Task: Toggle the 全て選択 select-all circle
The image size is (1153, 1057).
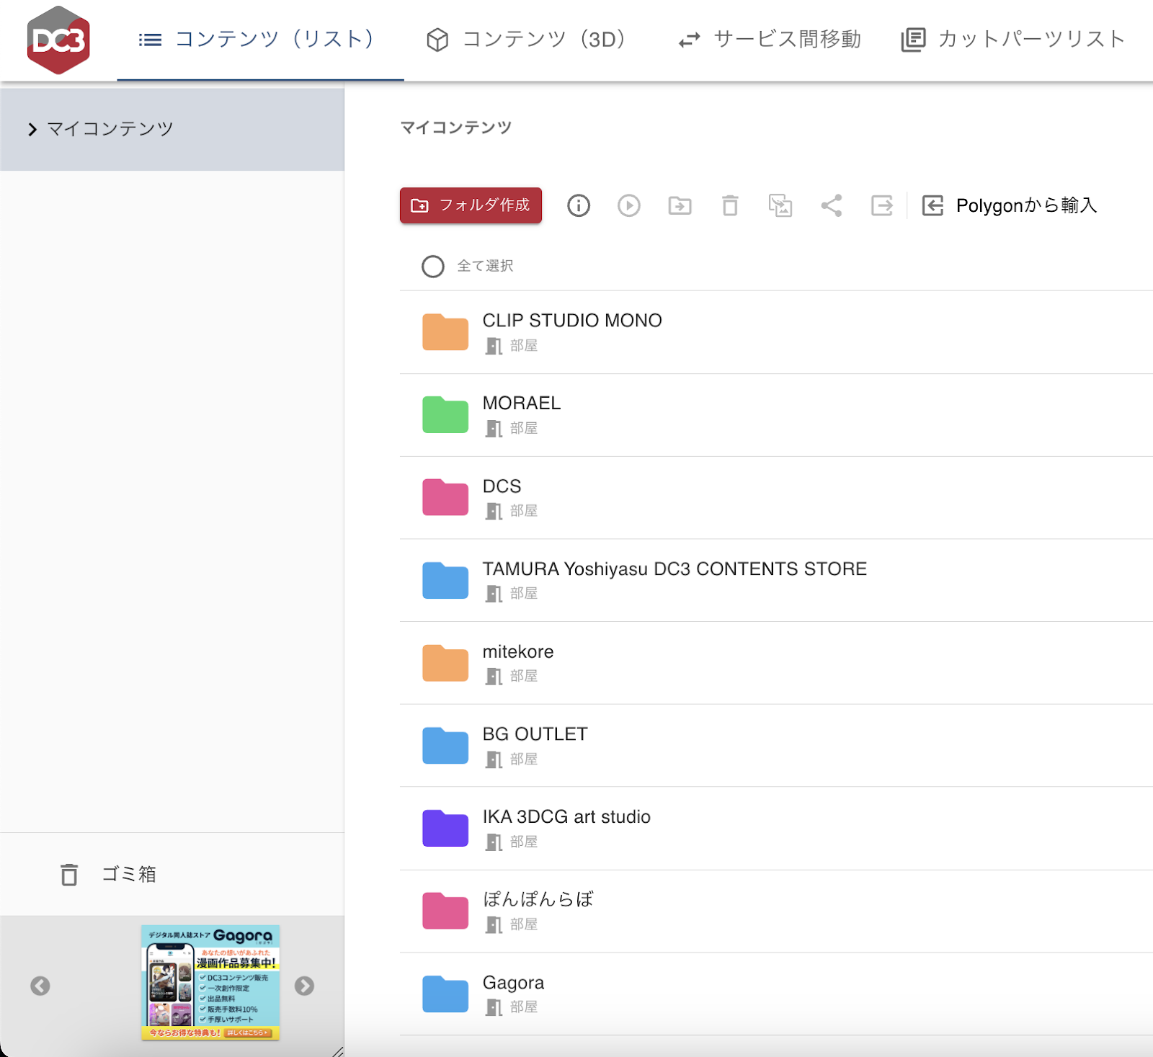Action: coord(433,267)
